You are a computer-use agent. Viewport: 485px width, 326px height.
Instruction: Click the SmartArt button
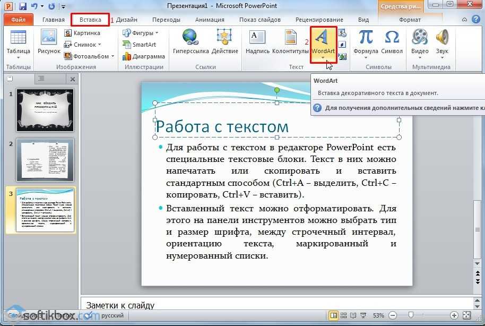pyautogui.click(x=139, y=45)
